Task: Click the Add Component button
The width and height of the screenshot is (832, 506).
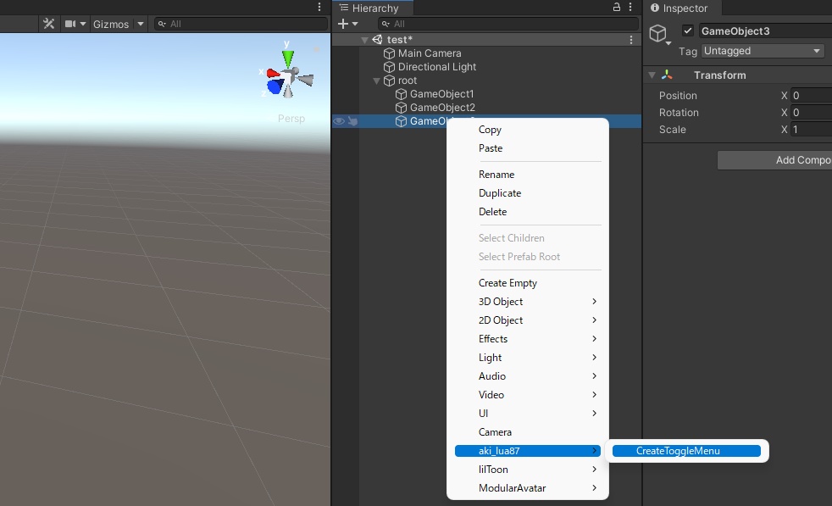Action: click(774, 160)
